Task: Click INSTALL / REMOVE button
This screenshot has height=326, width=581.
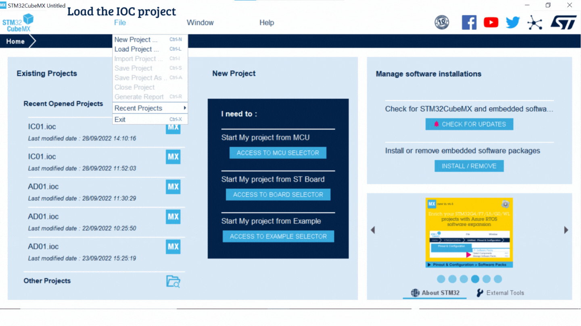Action: click(469, 166)
